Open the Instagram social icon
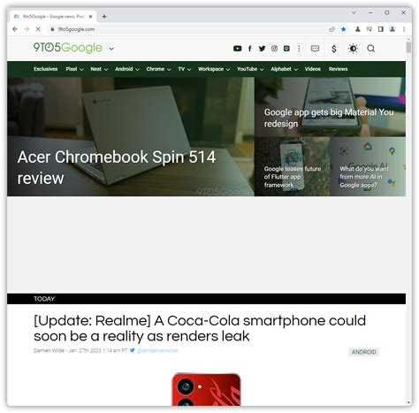 click(274, 49)
